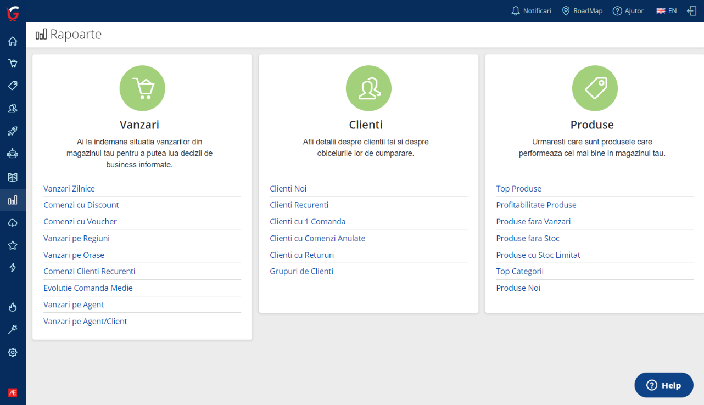Image resolution: width=704 pixels, height=405 pixels.
Task: Open the Clienti Recurenti report
Action: point(299,205)
